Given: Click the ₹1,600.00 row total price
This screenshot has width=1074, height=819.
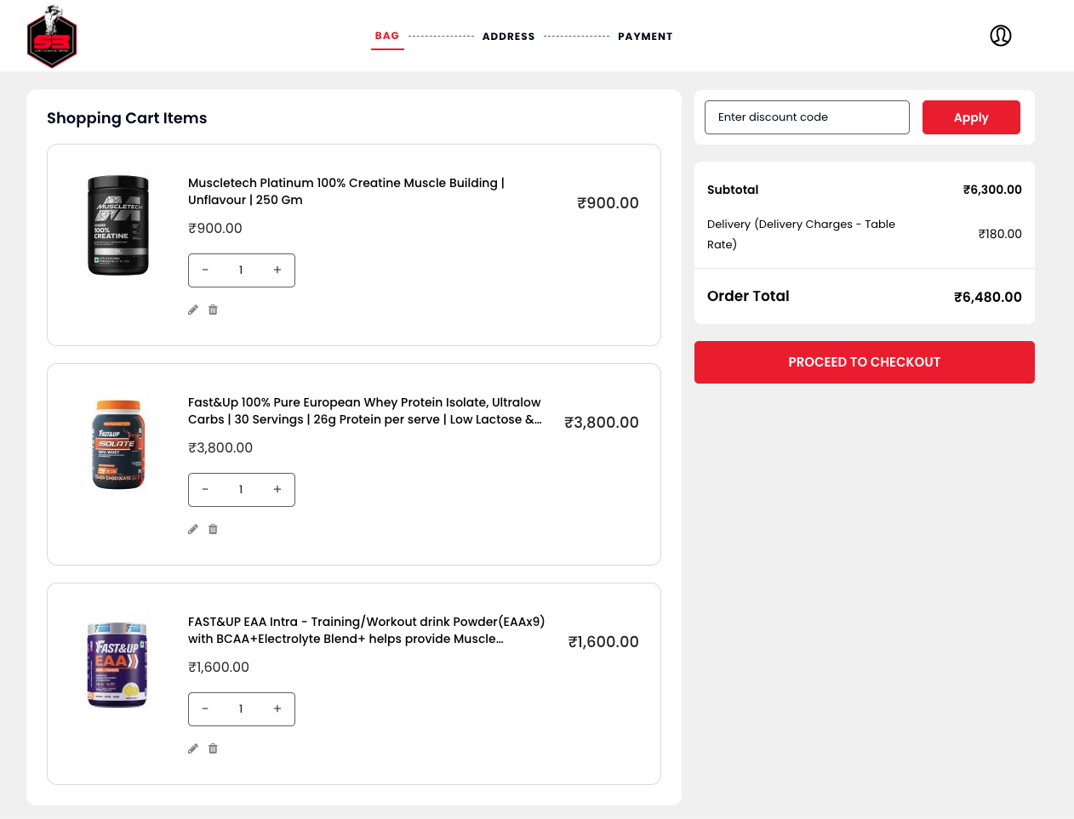Looking at the screenshot, I should point(603,642).
